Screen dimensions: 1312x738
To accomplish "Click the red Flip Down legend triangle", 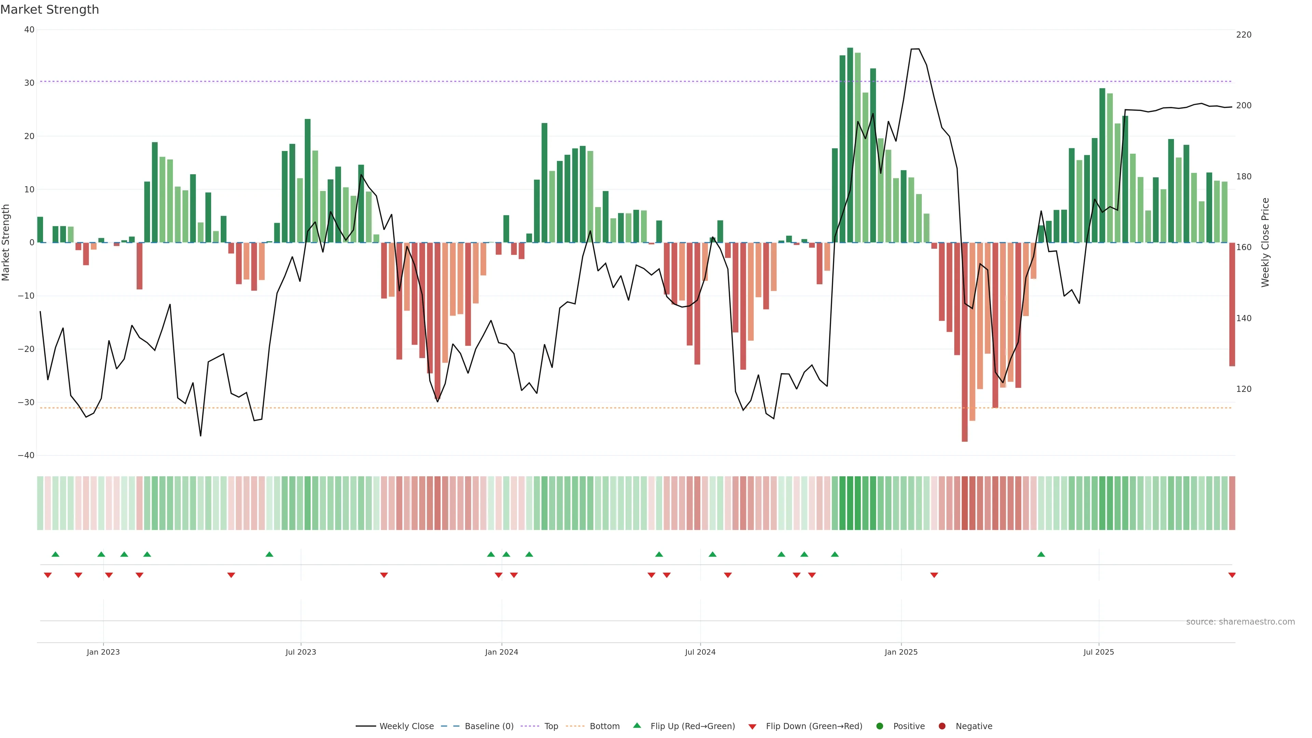I will click(752, 727).
